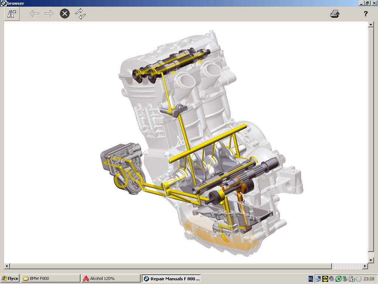
Task: Print the diagram using the printer icon
Action: click(x=334, y=14)
